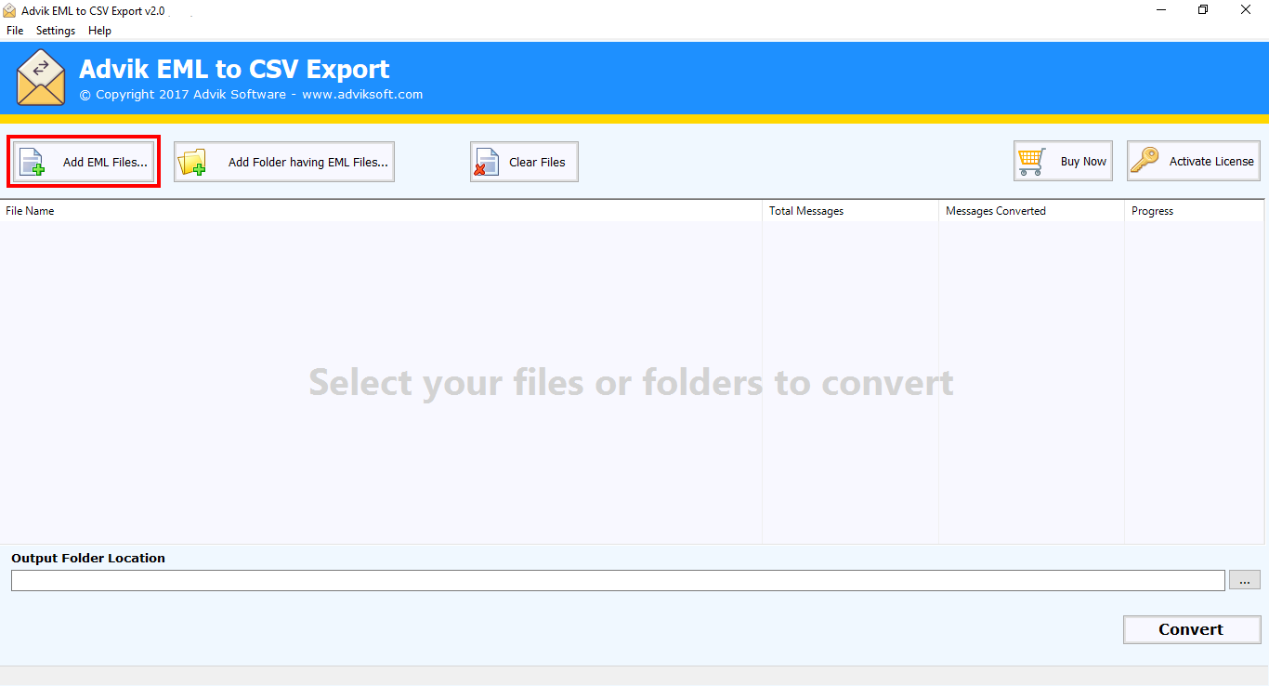Screen dimensions: 1269x686
Task: Click the Advik envelope logo in header
Action: 41,78
